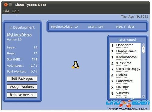
Task: Click the DistroRank panel title
Action: pos(128,40)
